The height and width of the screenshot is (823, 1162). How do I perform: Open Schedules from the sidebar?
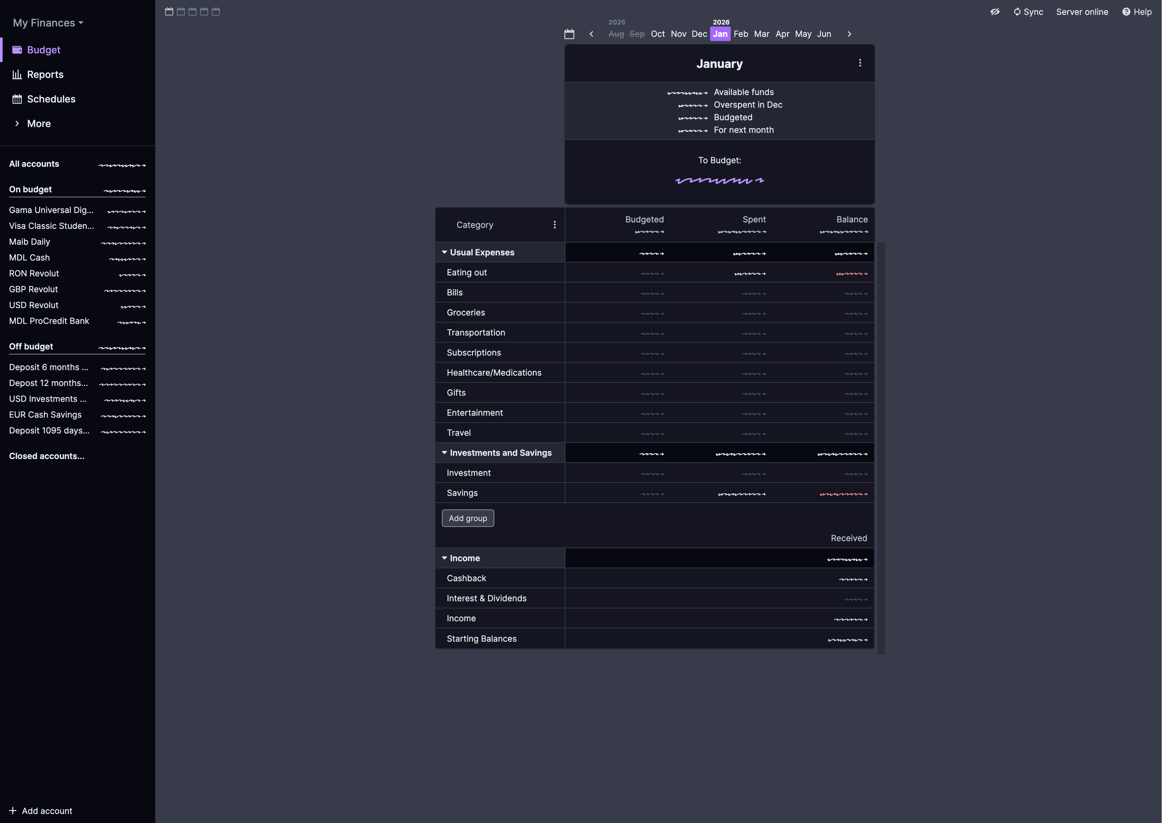pos(51,99)
